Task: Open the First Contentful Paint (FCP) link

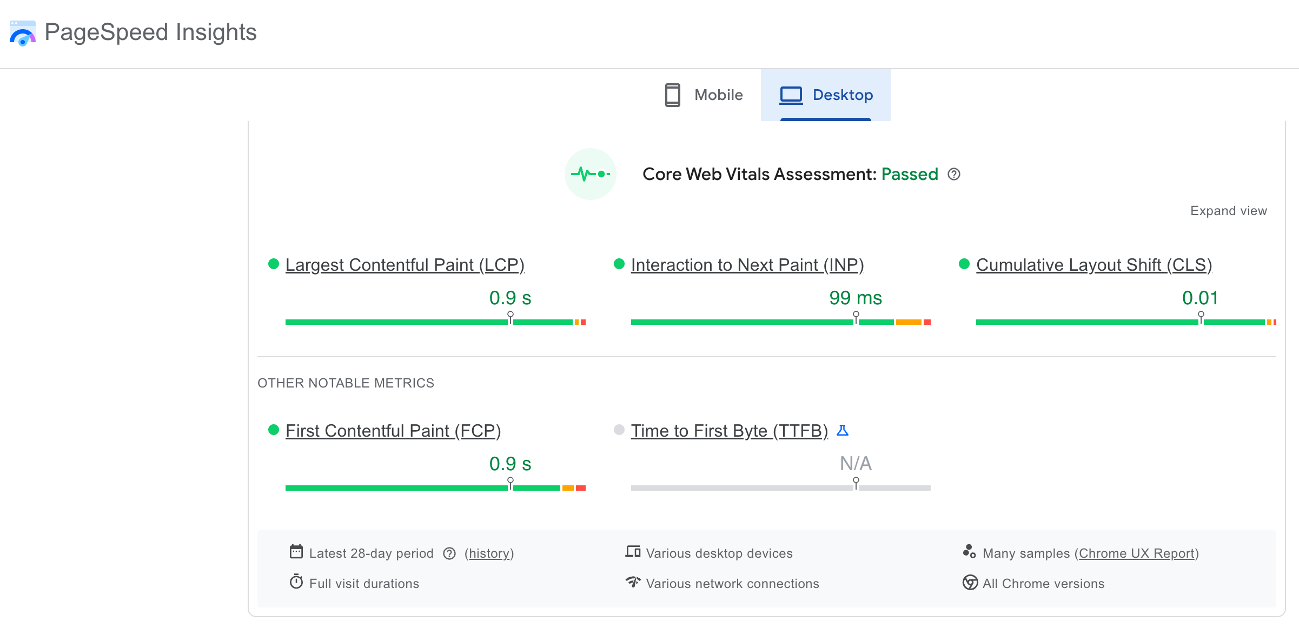Action: [393, 431]
